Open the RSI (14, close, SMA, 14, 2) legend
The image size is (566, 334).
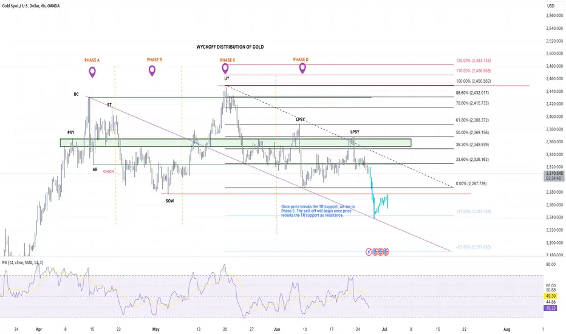point(22,262)
